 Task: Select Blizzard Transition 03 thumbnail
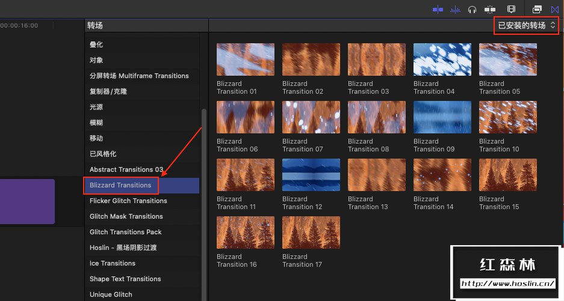(377, 59)
